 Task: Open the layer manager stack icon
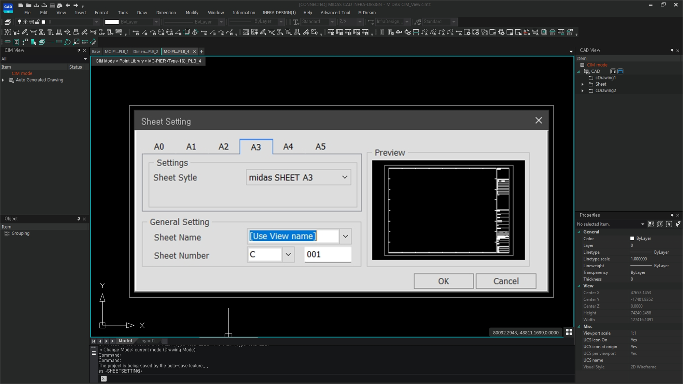click(8, 22)
